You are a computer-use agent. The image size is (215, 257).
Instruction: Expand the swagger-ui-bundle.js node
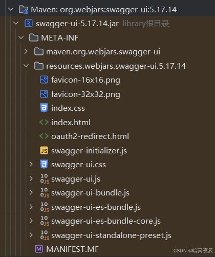[31, 192]
